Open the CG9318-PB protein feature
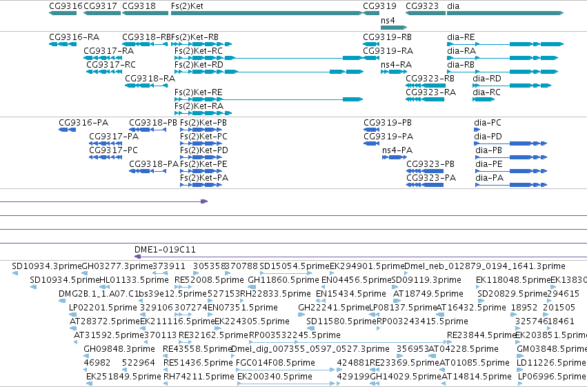This screenshot has width=587, height=387. (x=148, y=130)
